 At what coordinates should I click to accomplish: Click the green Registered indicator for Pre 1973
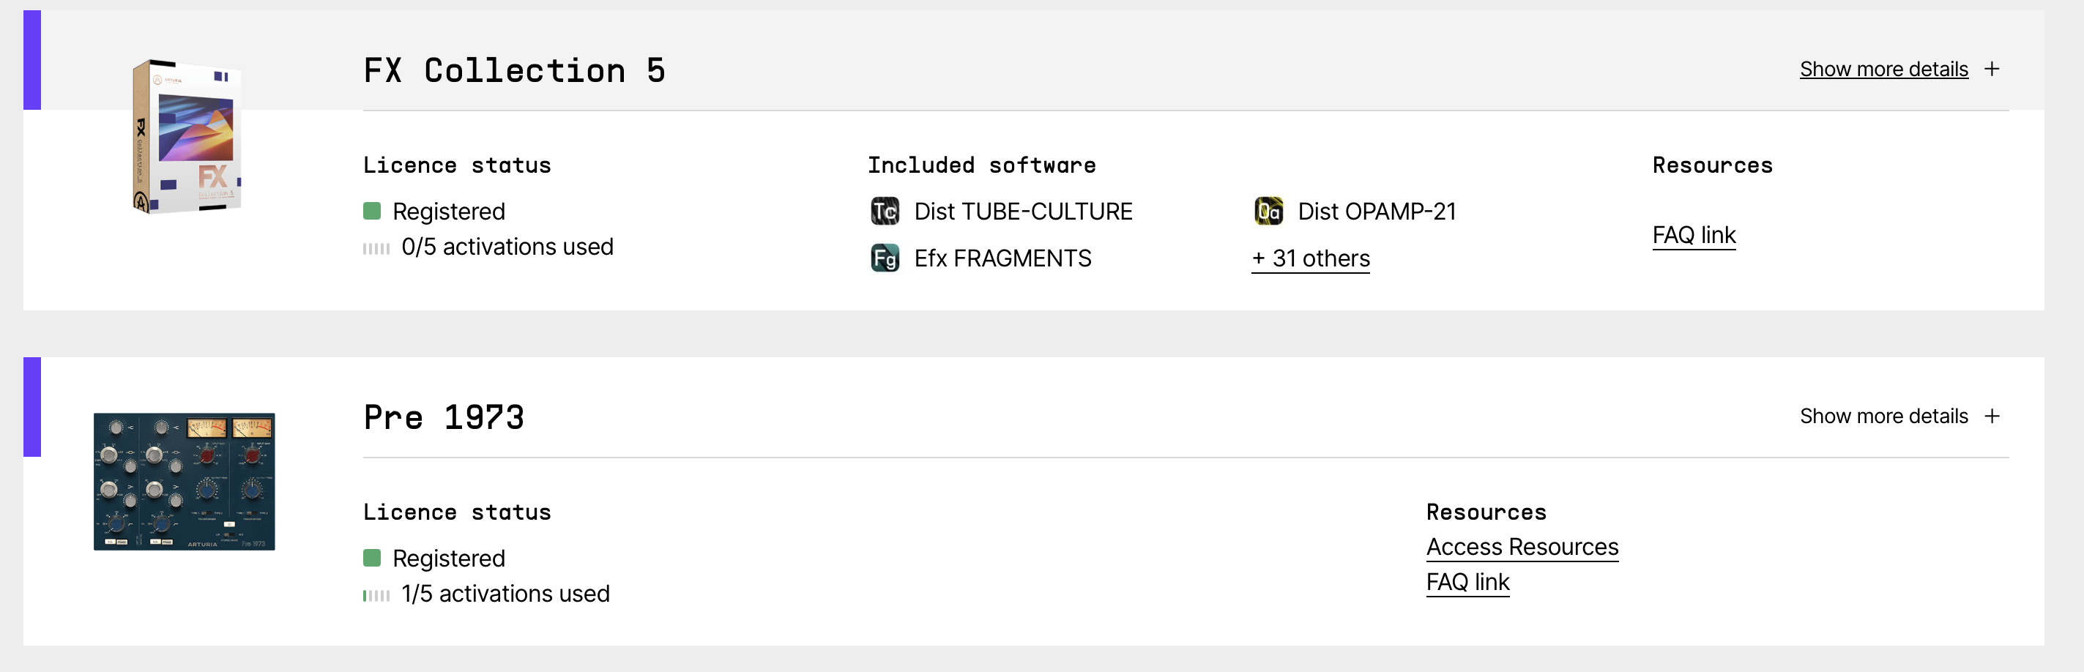[x=372, y=558]
